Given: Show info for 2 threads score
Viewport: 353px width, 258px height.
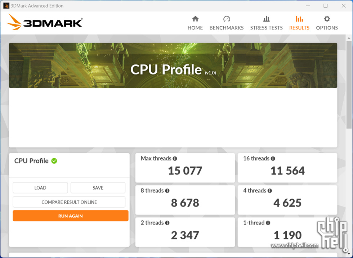Looking at the screenshot, I should click(x=167, y=223).
